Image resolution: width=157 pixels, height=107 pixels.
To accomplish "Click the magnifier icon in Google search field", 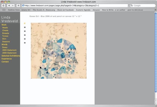I will click(132, 5).
